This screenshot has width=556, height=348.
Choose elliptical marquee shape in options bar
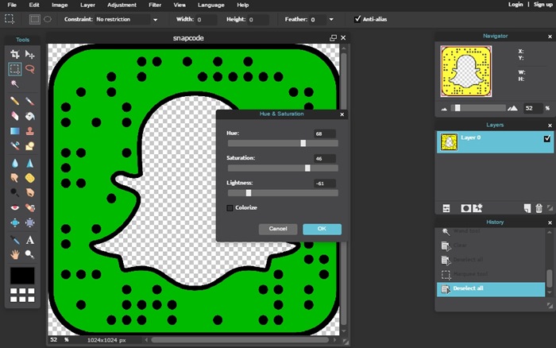point(48,19)
